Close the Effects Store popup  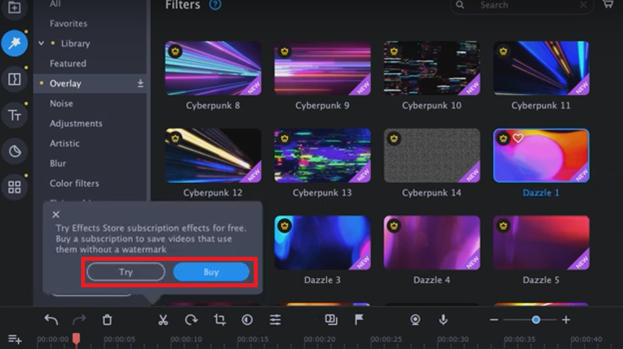[56, 214]
